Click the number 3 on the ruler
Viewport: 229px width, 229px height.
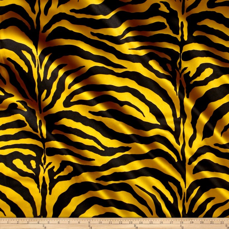(x=28, y=222)
